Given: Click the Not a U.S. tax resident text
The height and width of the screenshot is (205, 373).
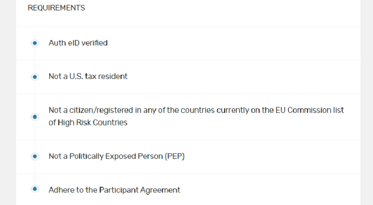Looking at the screenshot, I should coord(88,76).
